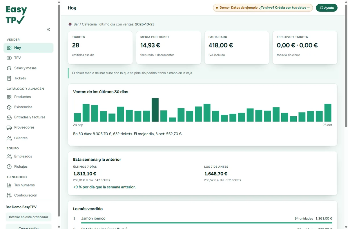Click 'Bar Demo EasyTPV' business name
The height and width of the screenshot is (229, 348).
click(x=21, y=207)
